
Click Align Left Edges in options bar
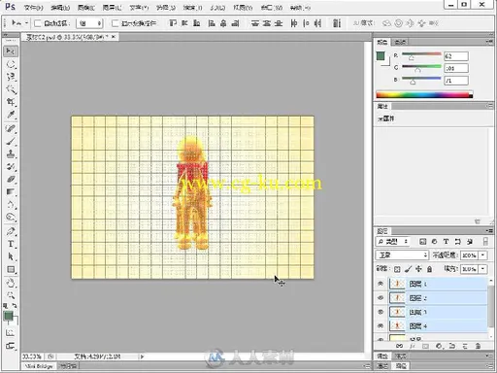tap(212, 23)
